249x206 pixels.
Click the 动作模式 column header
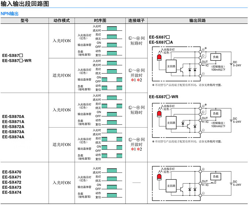pos(62,21)
